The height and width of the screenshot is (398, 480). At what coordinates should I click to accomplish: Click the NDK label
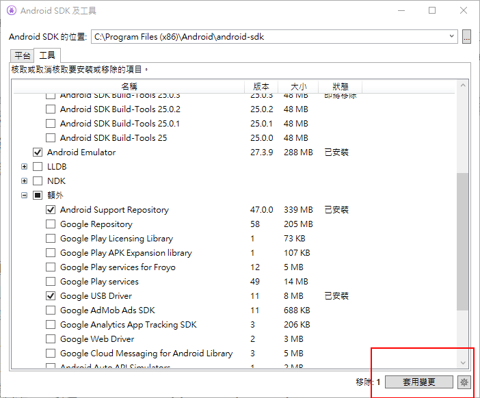coord(56,181)
